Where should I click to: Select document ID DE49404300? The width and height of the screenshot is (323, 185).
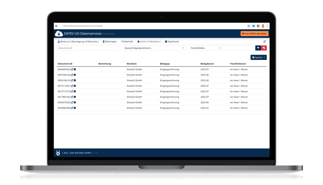[64, 108]
